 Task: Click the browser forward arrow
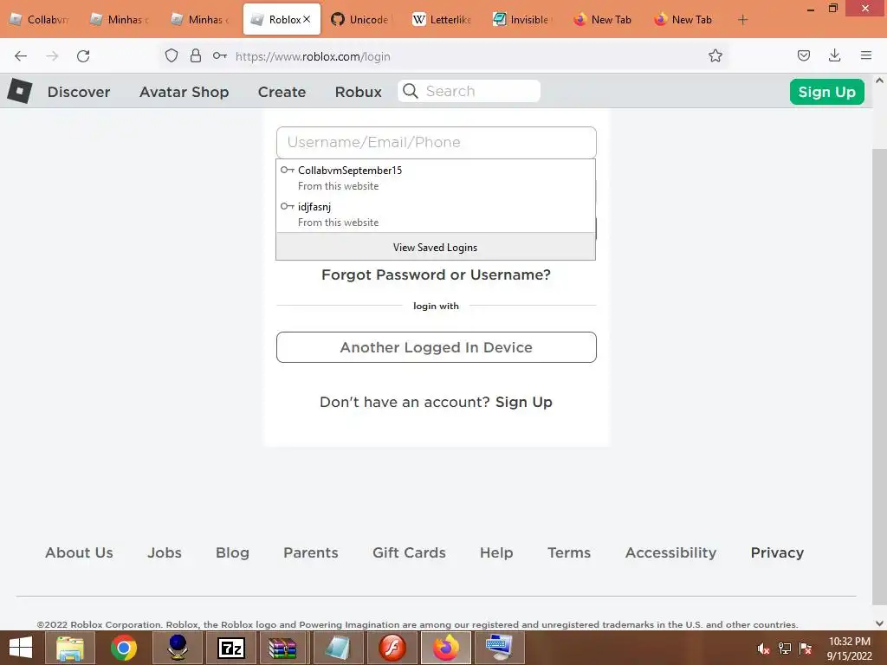52,56
